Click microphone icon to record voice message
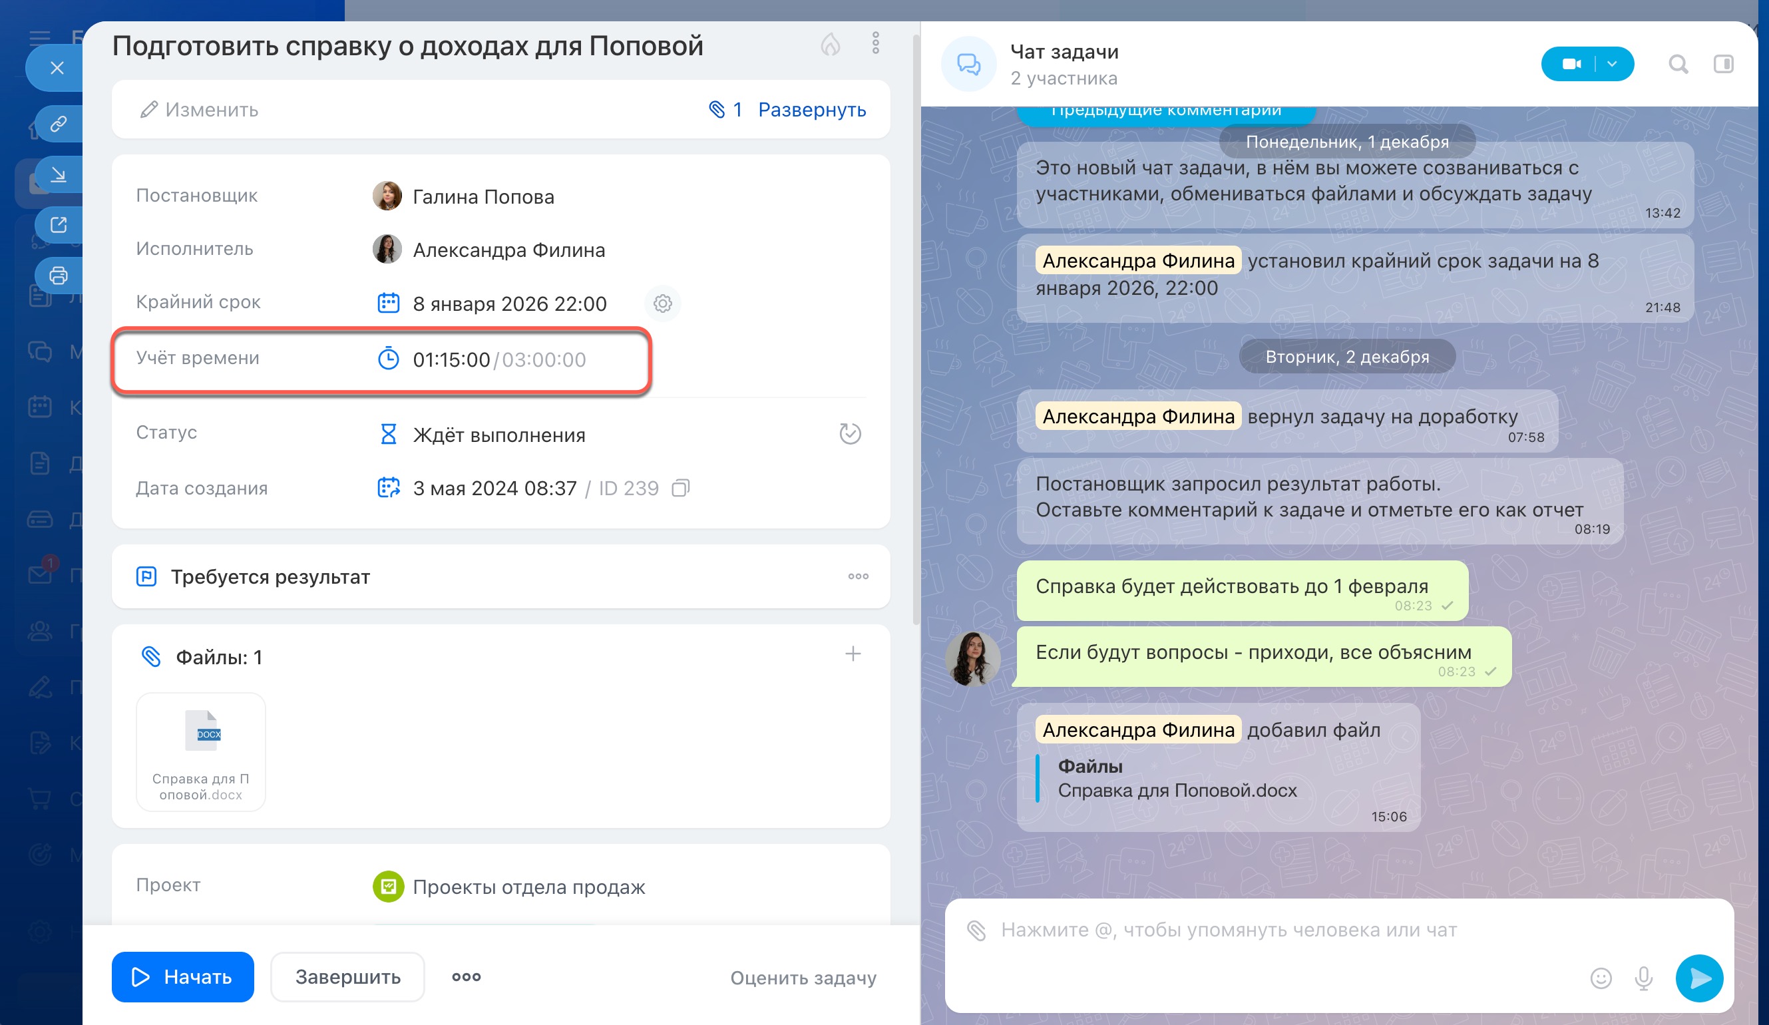 (x=1643, y=978)
